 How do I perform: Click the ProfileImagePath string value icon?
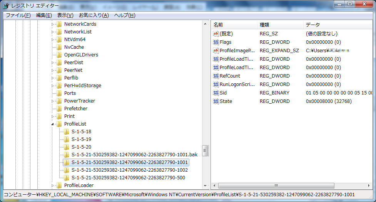[216, 51]
